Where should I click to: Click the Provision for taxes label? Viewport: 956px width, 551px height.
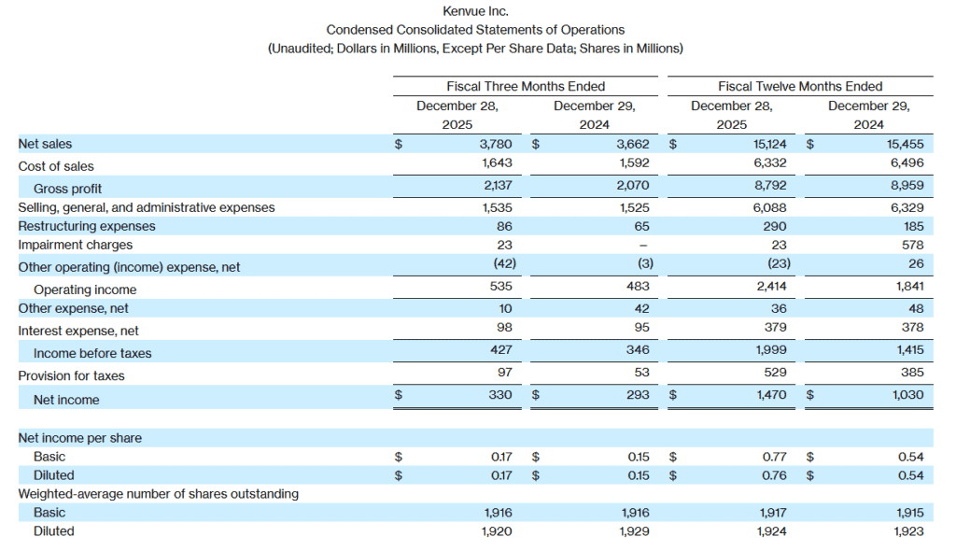pos(71,375)
